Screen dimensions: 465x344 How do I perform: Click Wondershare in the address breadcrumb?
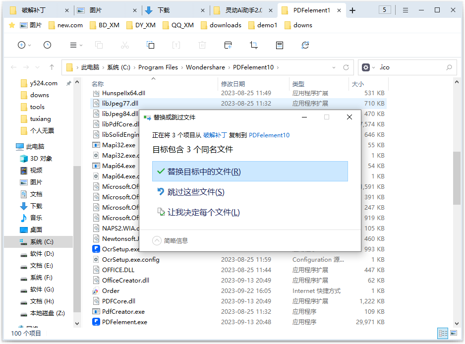coord(206,67)
